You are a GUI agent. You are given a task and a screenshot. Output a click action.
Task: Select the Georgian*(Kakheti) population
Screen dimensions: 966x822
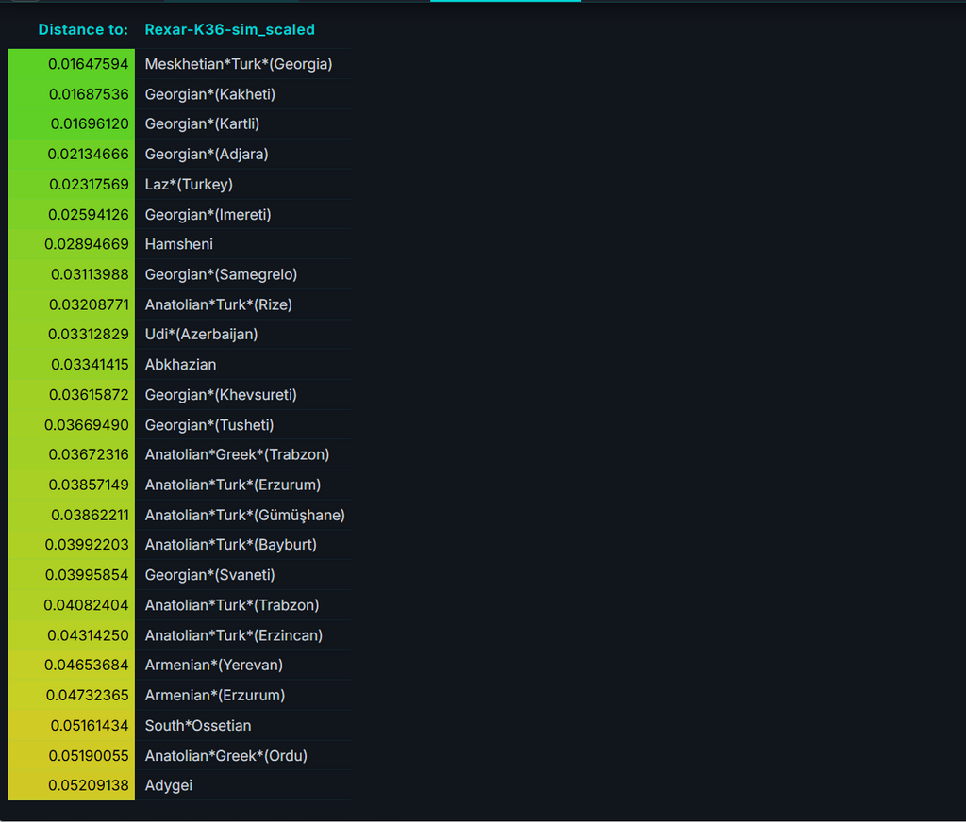(209, 94)
